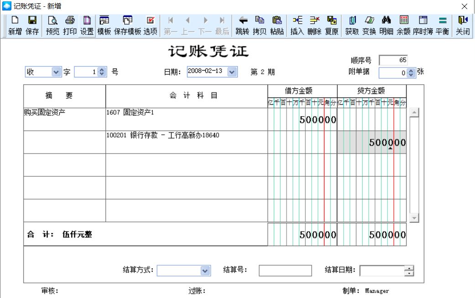Copy entry with 拷贝 icon

pyautogui.click(x=260, y=26)
